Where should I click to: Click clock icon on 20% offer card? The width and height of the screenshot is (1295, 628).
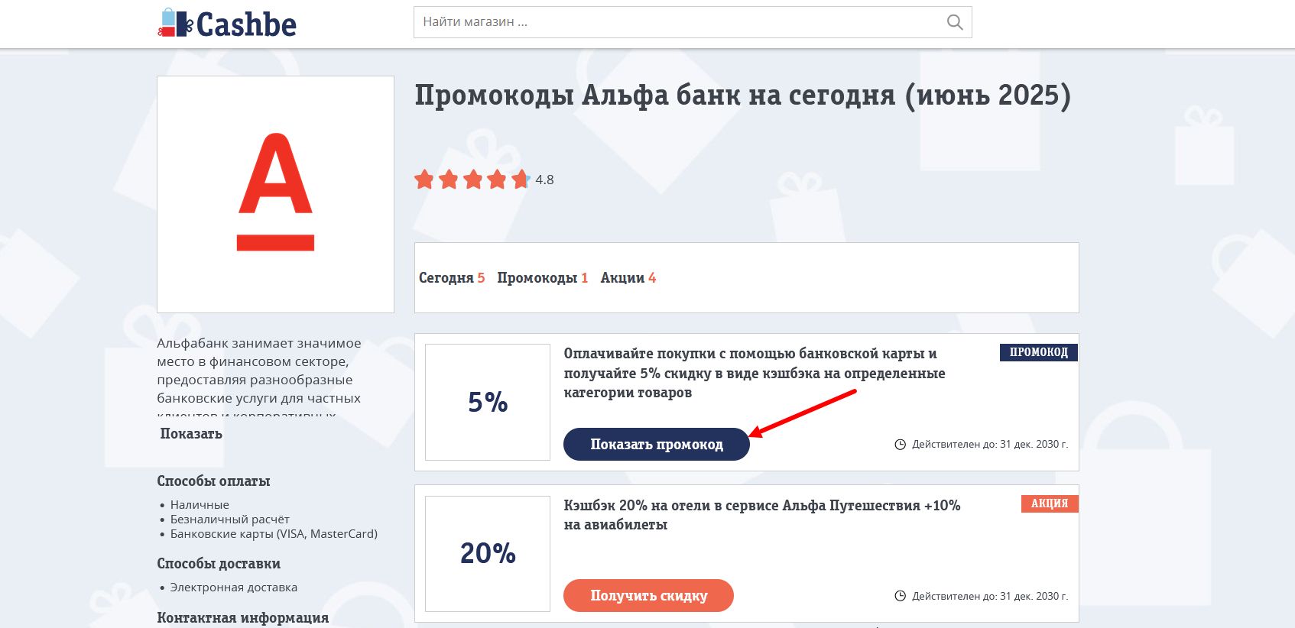901,596
